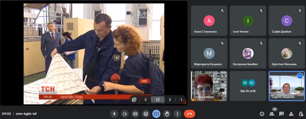The height and width of the screenshot is (119, 306).
Task: Open slideshow options three-dot menu
Action: (x=181, y=100)
